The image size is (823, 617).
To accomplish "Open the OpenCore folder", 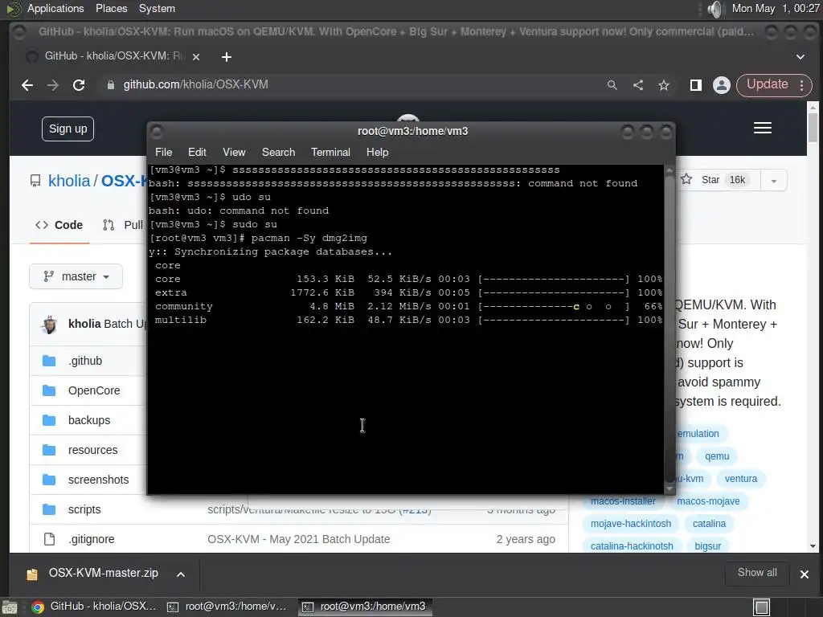I will click(94, 391).
